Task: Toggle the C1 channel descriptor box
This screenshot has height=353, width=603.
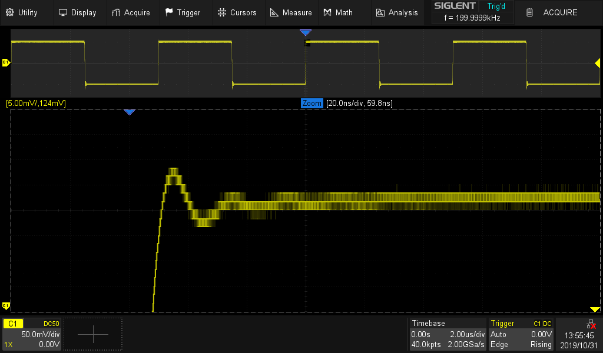Action: [32, 334]
